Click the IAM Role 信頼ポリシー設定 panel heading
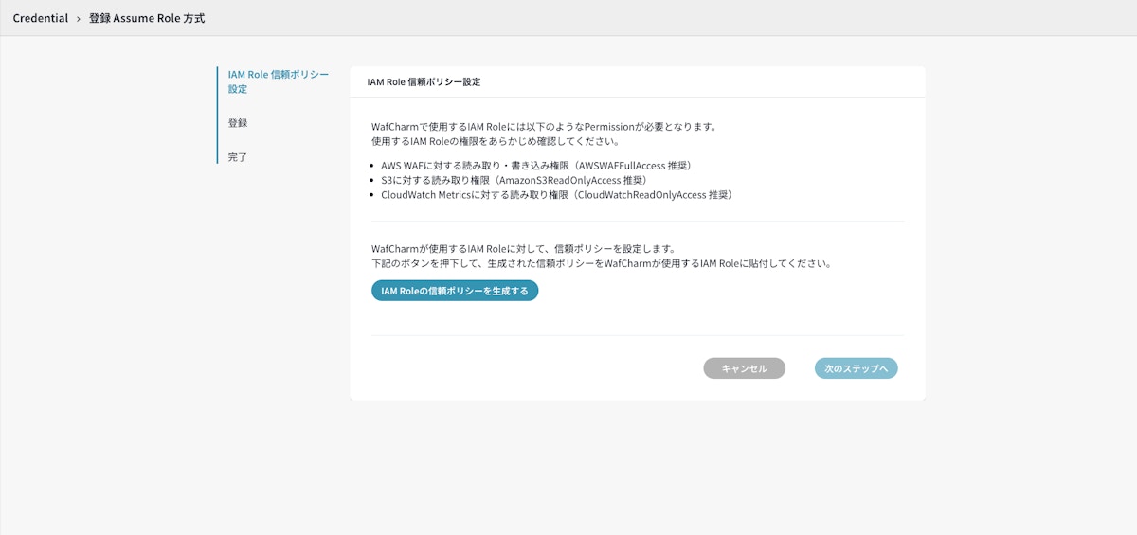 pyautogui.click(x=424, y=82)
